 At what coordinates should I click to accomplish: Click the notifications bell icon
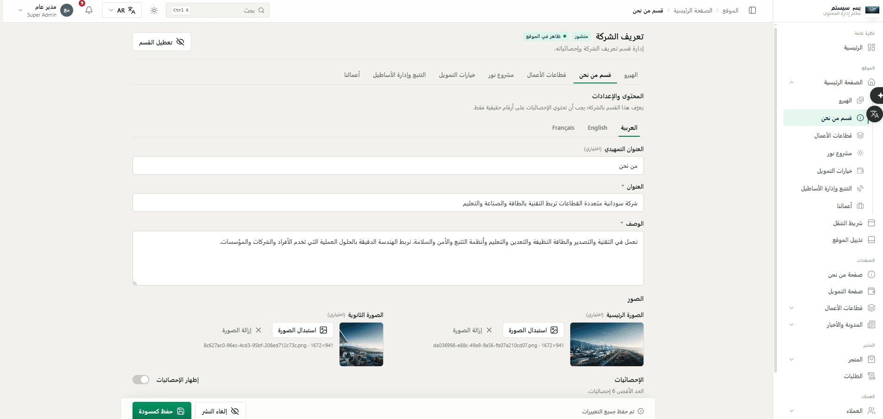tap(89, 10)
